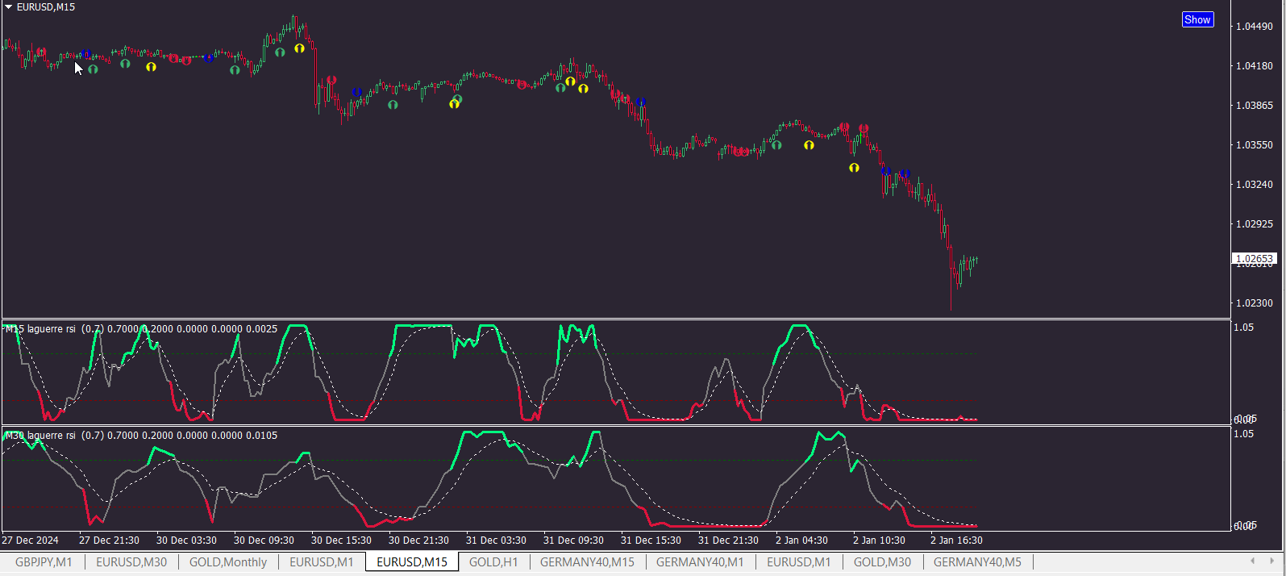Click the 27 Dec 21:30 time label

click(109, 541)
